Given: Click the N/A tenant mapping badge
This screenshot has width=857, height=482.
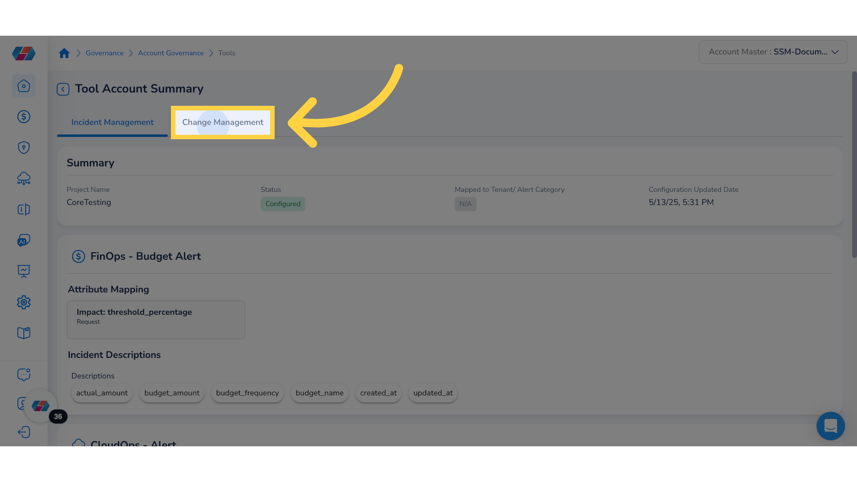Looking at the screenshot, I should tap(466, 204).
